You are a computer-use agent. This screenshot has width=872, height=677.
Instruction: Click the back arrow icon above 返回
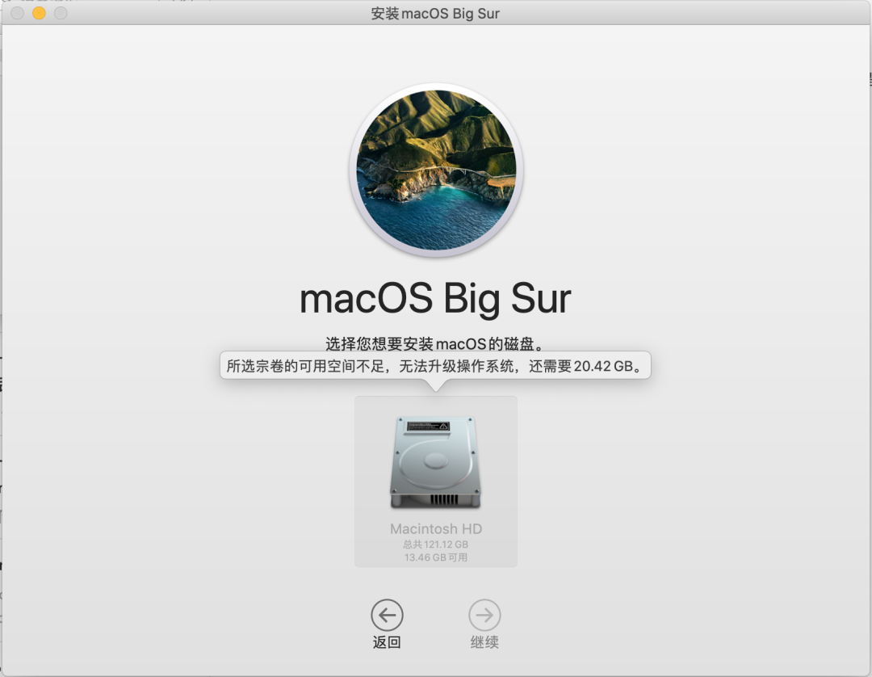[387, 616]
